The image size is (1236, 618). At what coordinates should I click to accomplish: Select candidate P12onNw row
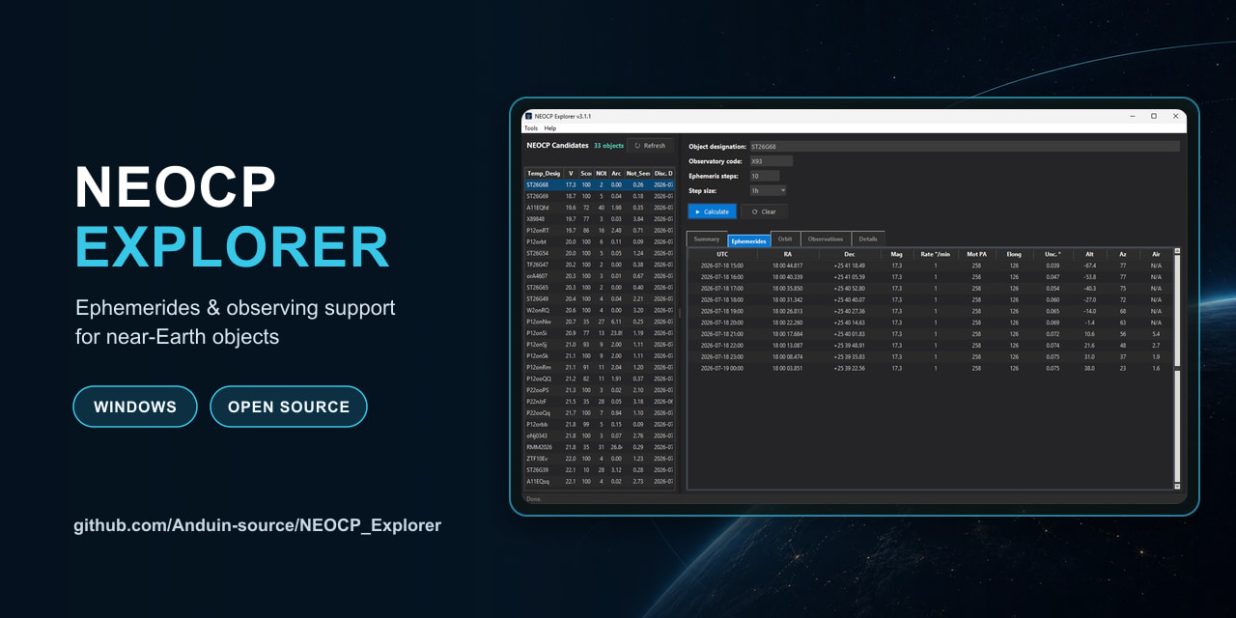click(600, 322)
